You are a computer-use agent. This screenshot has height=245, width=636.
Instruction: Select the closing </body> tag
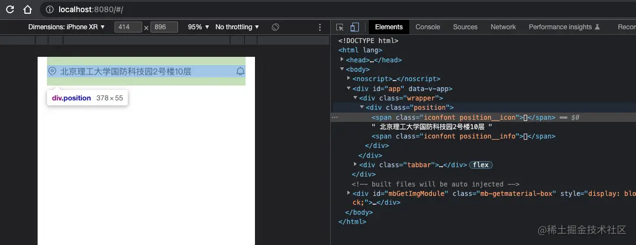(x=358, y=212)
